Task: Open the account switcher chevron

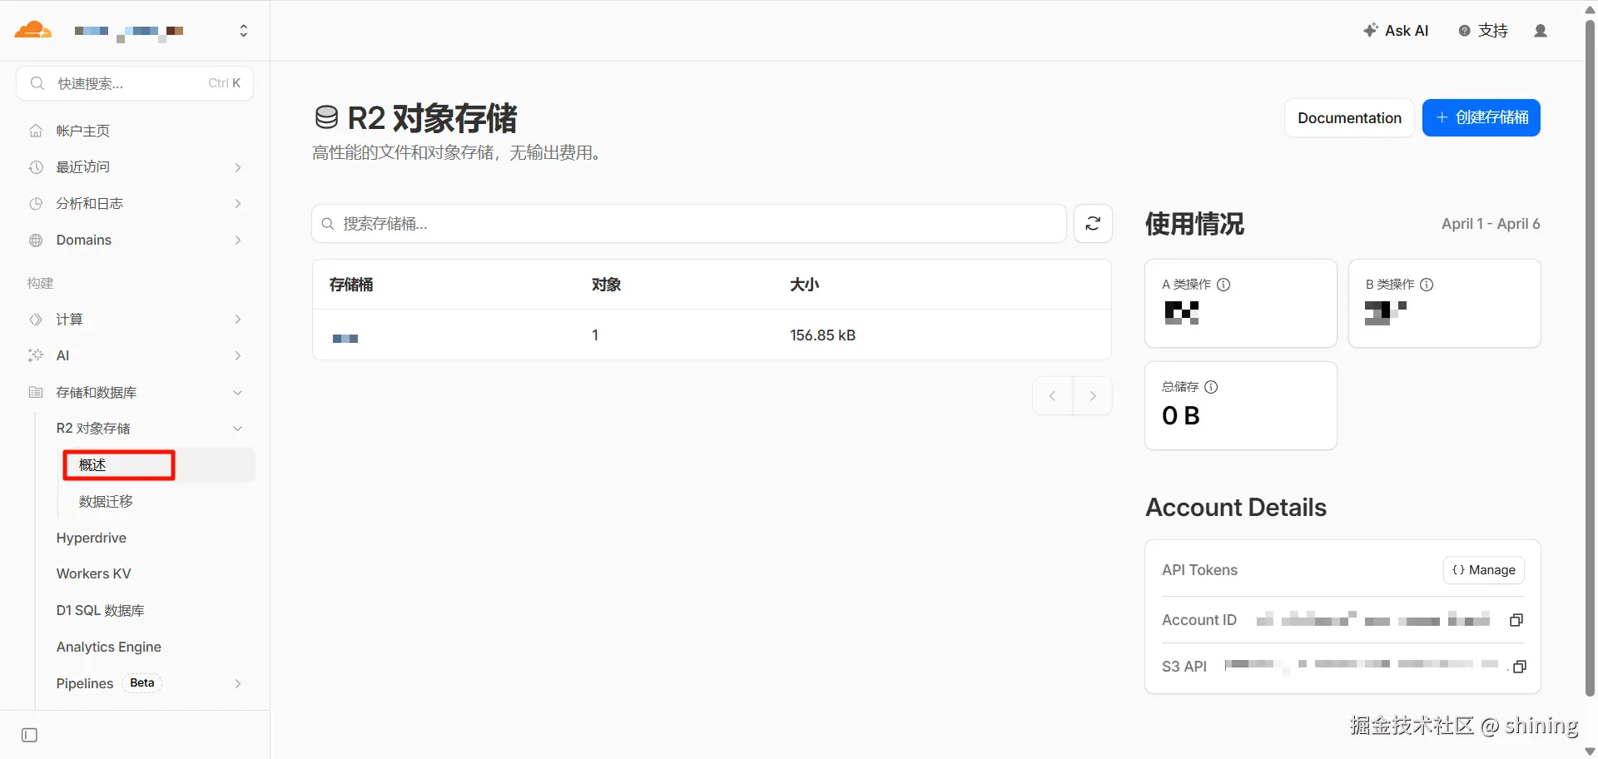Action: click(243, 31)
